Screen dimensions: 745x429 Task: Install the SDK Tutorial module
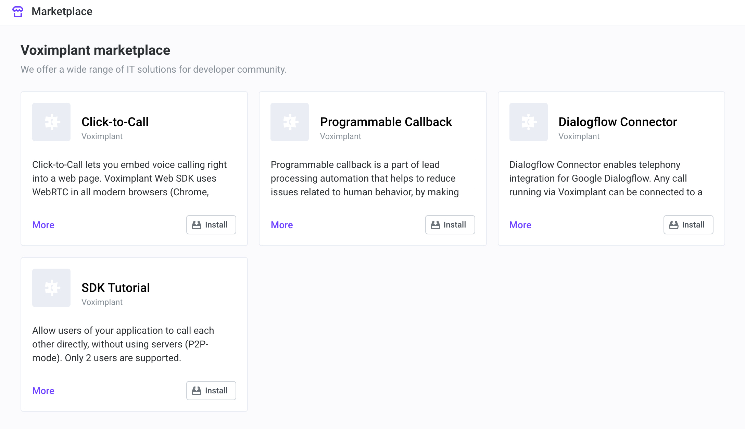click(x=211, y=391)
